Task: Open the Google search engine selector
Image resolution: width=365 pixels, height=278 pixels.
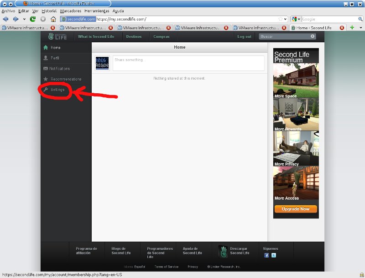Action: tap(296, 19)
